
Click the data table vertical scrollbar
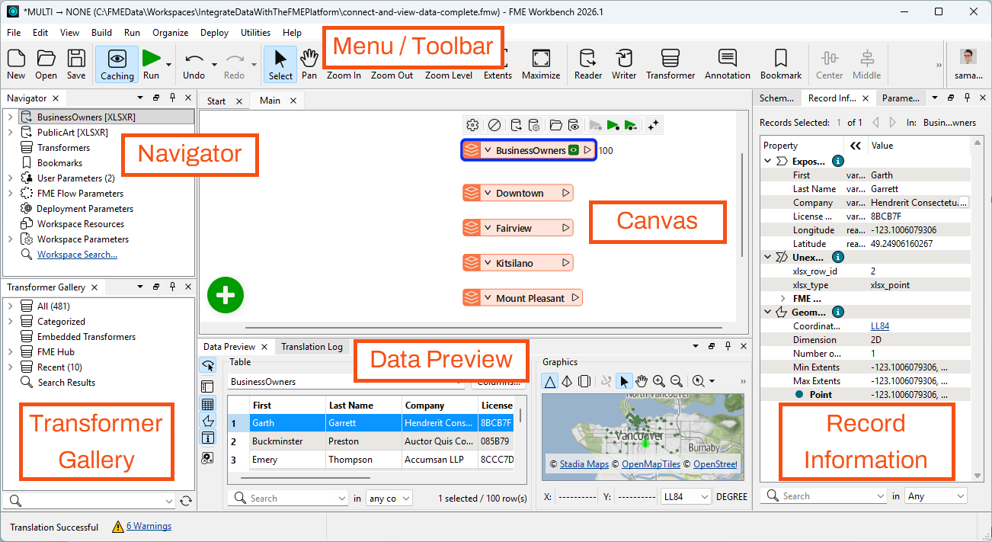521,415
